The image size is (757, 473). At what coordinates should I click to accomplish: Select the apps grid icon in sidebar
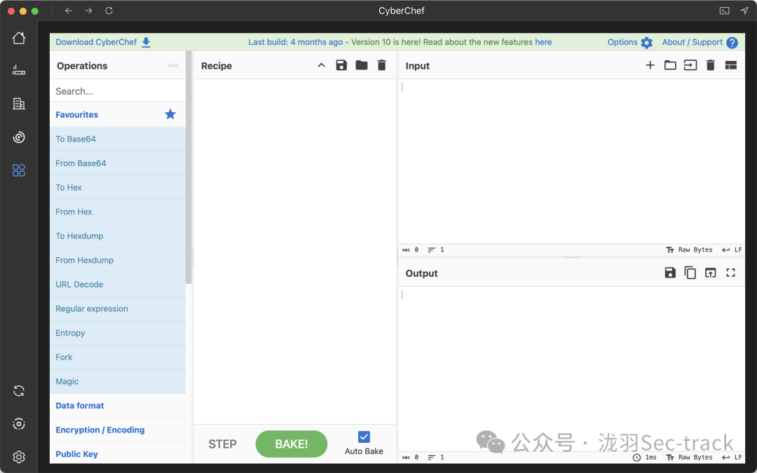(x=19, y=170)
